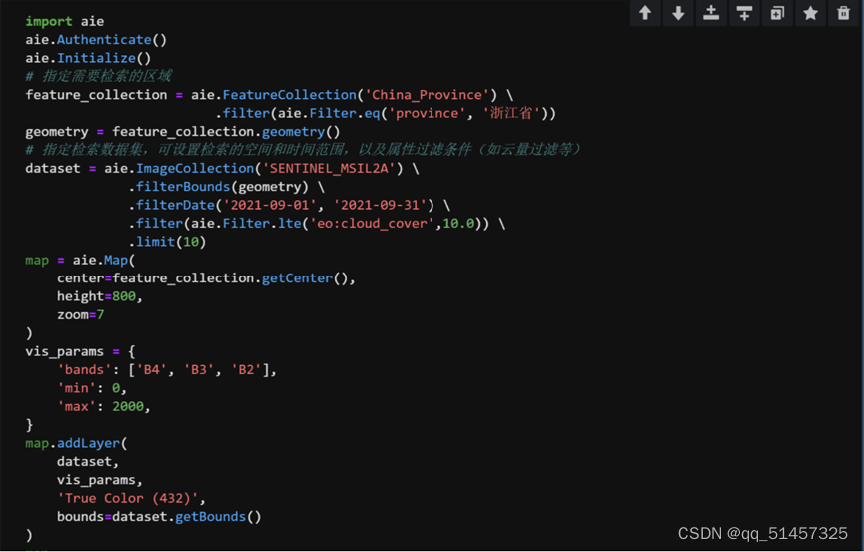864x552 pixels.
Task: Click the 'B2' band string
Action: click(x=246, y=370)
